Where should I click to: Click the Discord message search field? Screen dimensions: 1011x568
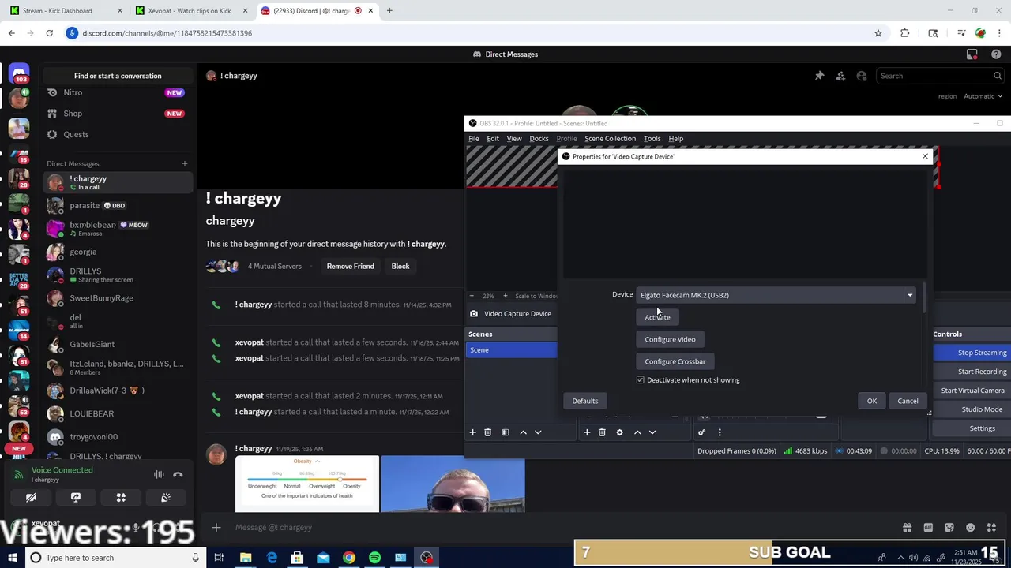pyautogui.click(x=940, y=76)
